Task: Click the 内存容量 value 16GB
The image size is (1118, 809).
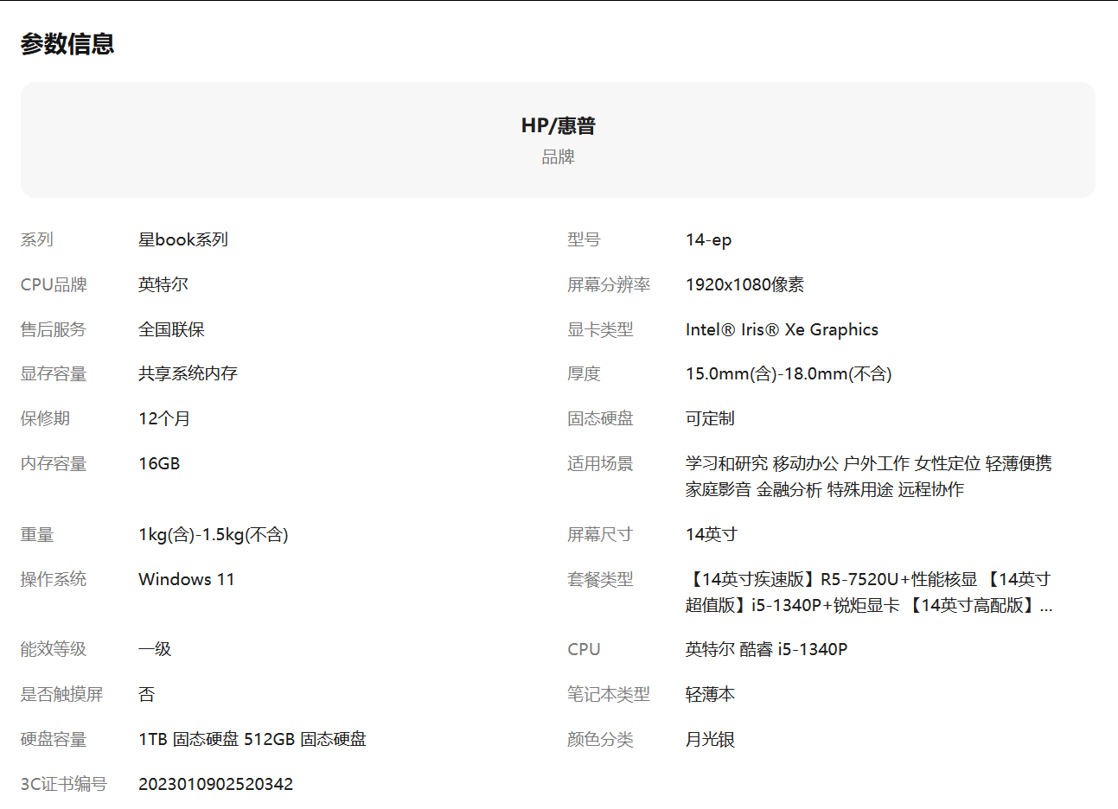Action: coord(157,463)
